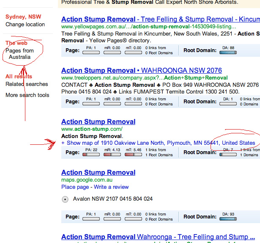Click www.action-stump.com/ green URL
The height and width of the screenshot is (243, 260).
point(92,129)
